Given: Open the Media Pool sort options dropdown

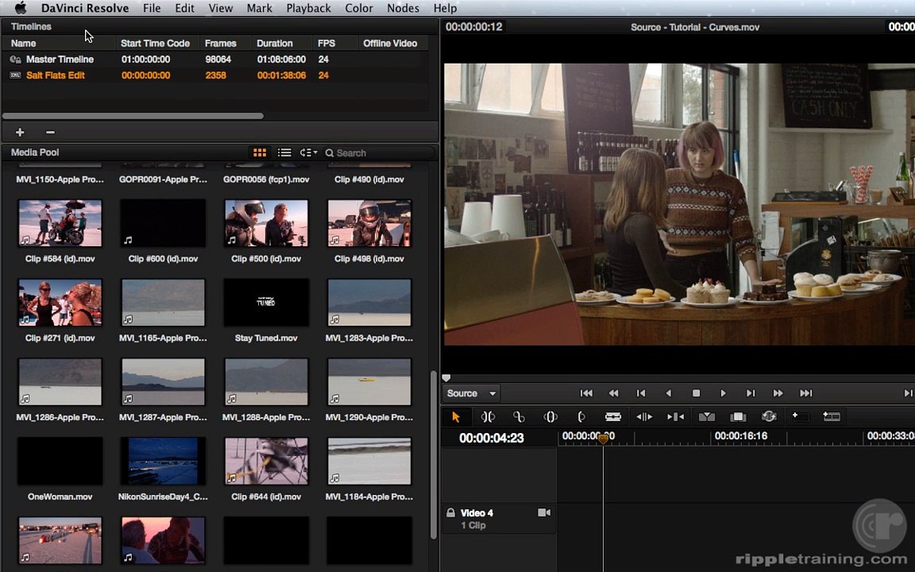Looking at the screenshot, I should pos(308,153).
